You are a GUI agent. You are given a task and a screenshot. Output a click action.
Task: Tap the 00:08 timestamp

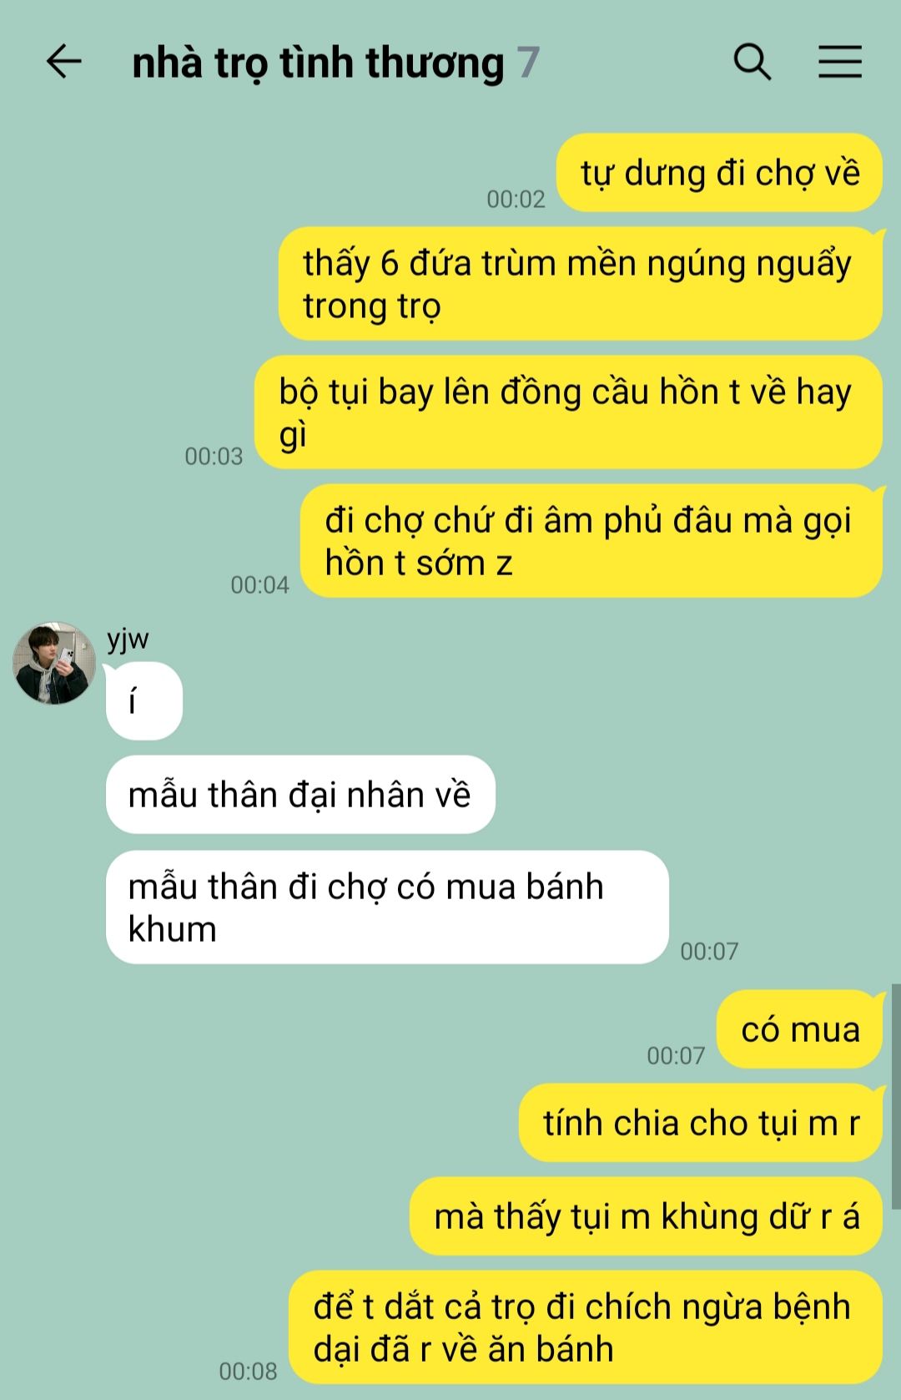tap(248, 1371)
